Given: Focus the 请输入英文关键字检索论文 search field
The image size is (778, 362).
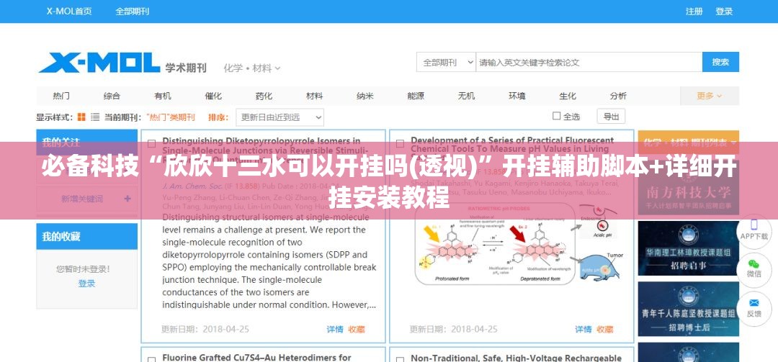Looking at the screenshot, I should click(x=589, y=63).
